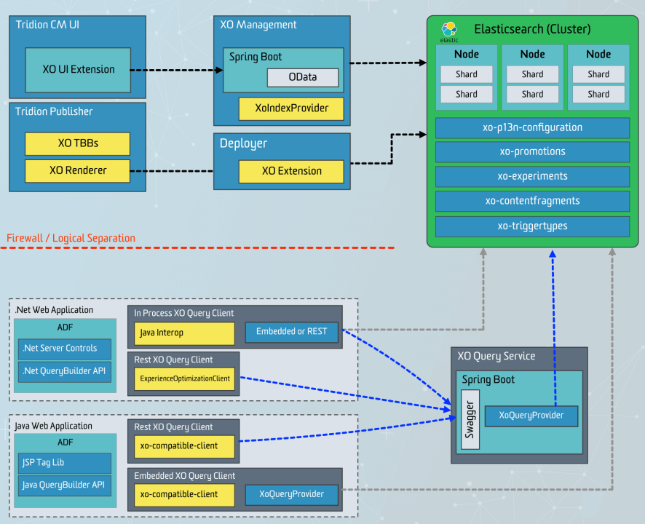Click the XO Management title
Image resolution: width=645 pixels, height=524 pixels.
258,25
